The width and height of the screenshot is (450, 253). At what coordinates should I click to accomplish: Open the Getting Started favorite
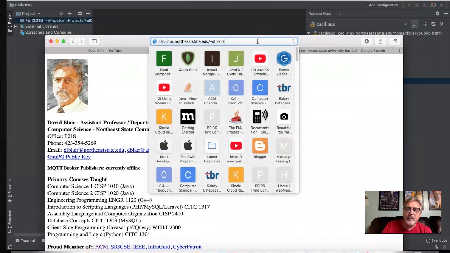tap(188, 122)
